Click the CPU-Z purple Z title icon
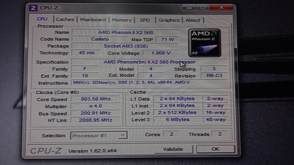This screenshot has height=165, width=294. (33, 8)
